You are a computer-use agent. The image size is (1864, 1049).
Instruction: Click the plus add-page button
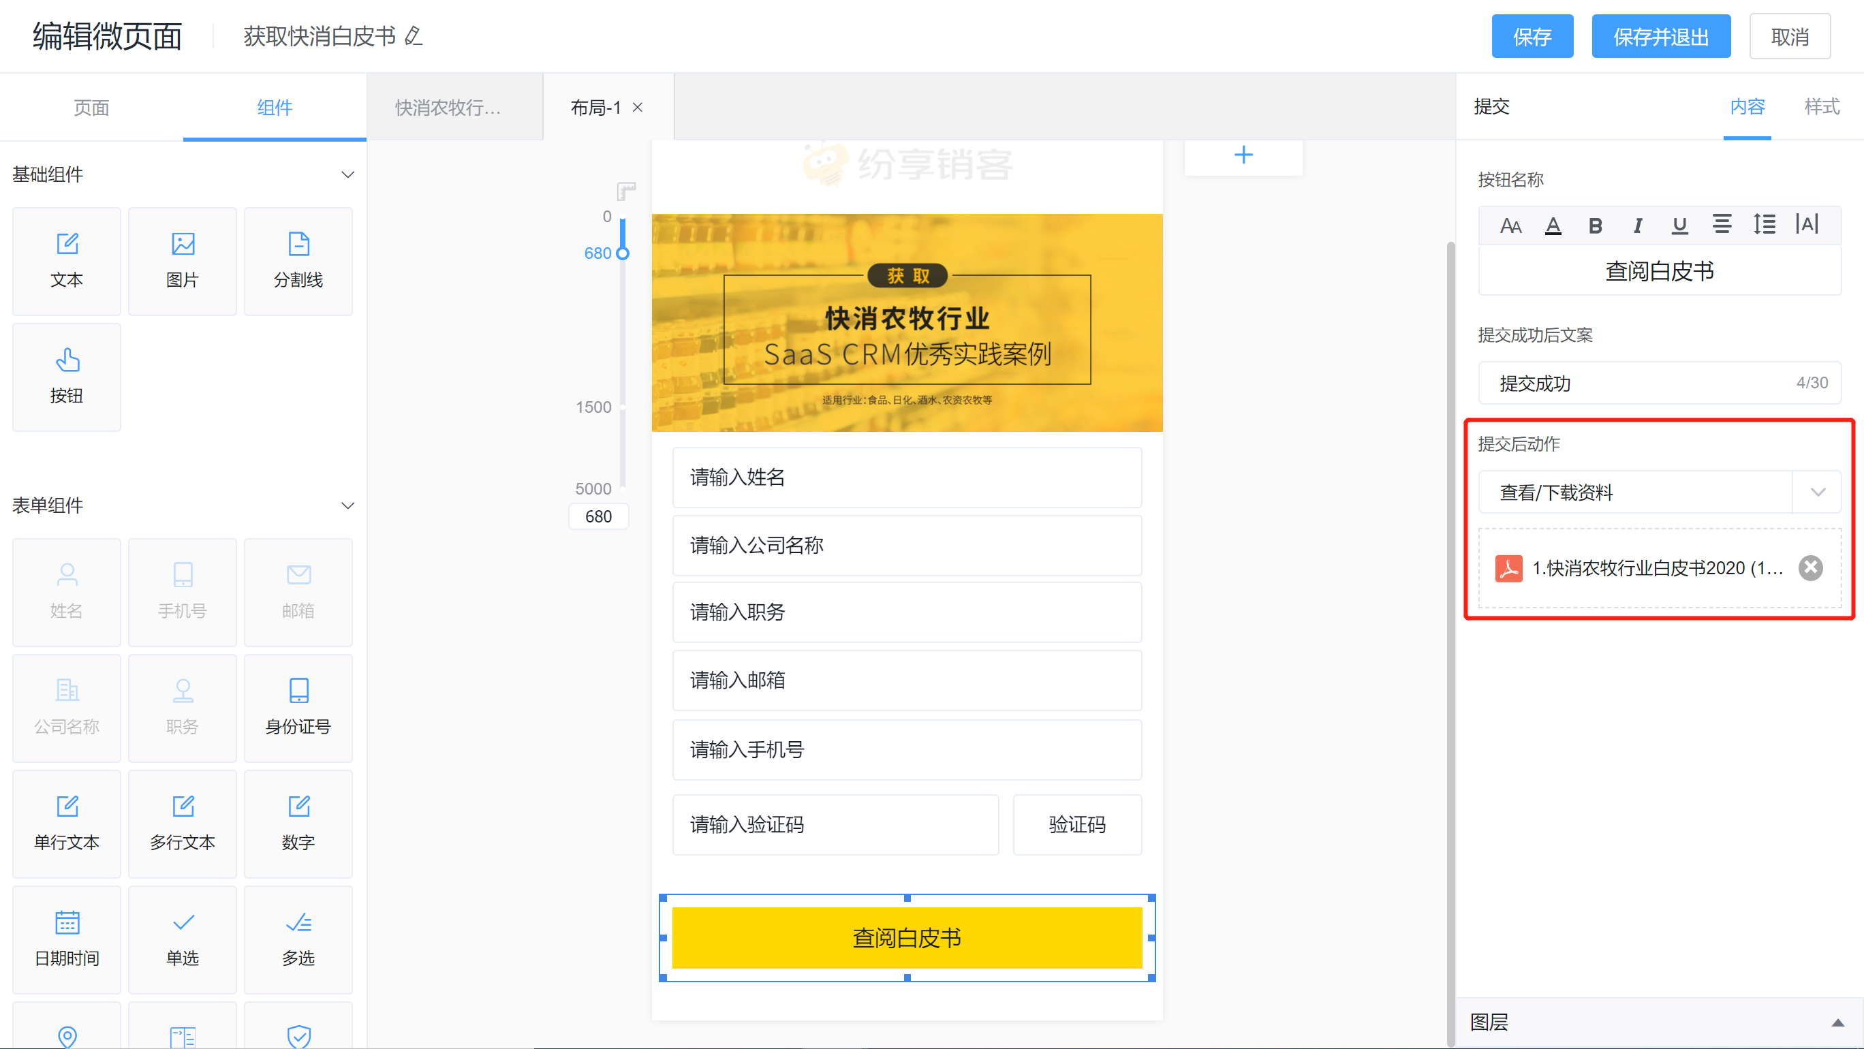coord(1243,155)
